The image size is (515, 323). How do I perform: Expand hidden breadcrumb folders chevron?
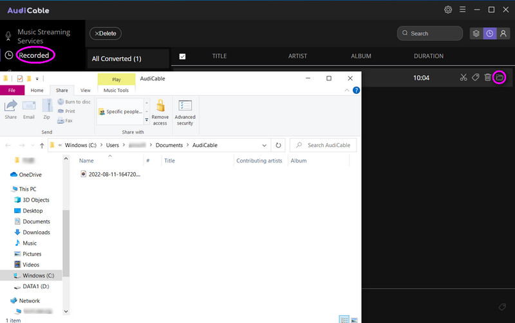point(60,145)
